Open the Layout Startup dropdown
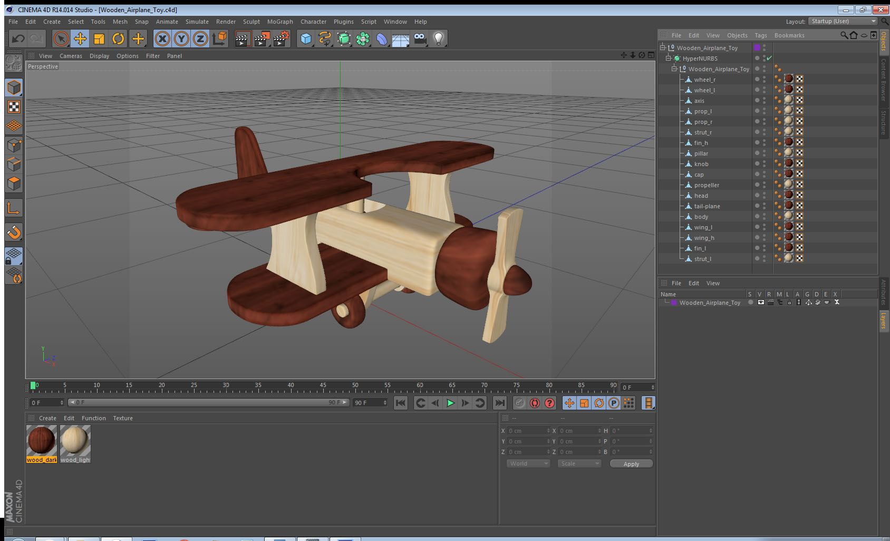 [843, 21]
